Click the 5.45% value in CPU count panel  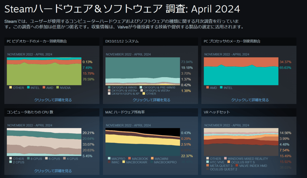pyautogui.click(x=87, y=156)
